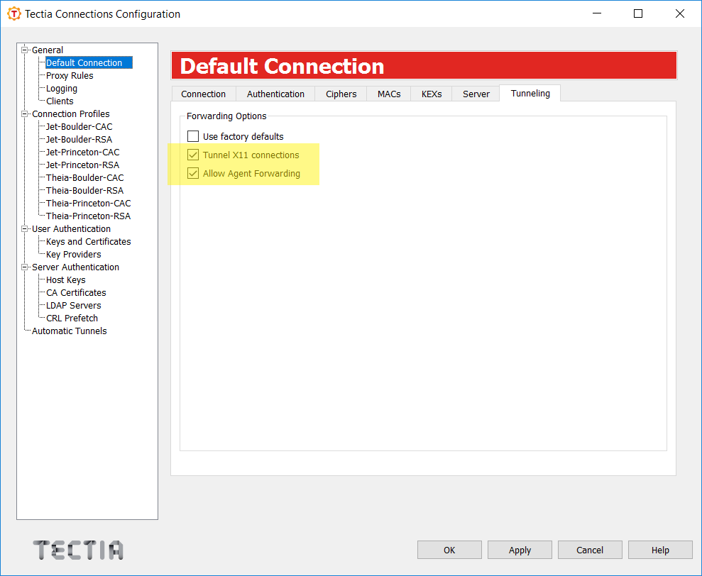The height and width of the screenshot is (576, 702).
Task: Select the User Authentication label
Action: click(71, 229)
